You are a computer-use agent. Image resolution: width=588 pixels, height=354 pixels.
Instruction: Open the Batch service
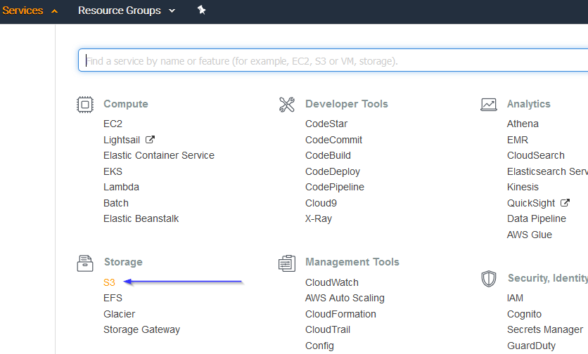[116, 203]
